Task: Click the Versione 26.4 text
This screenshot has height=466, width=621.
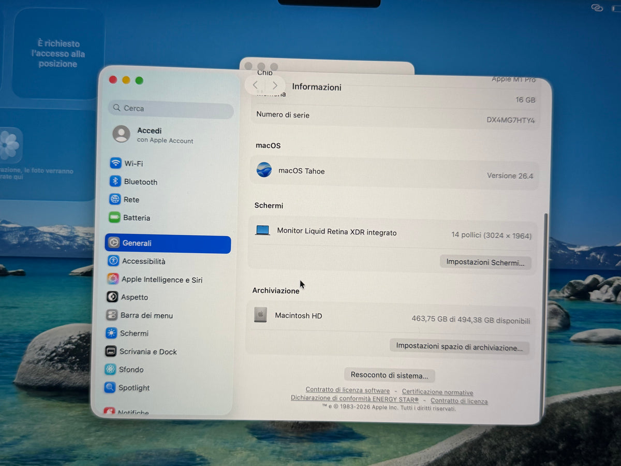Action: pos(510,176)
